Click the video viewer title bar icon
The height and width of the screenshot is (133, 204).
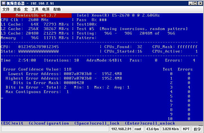[4, 3]
